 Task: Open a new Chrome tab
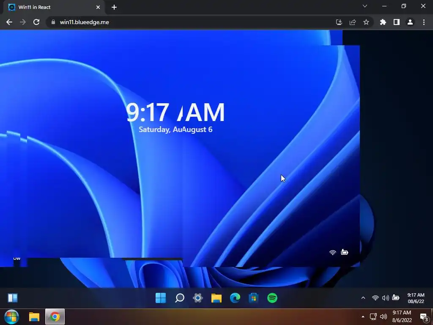pos(114,8)
